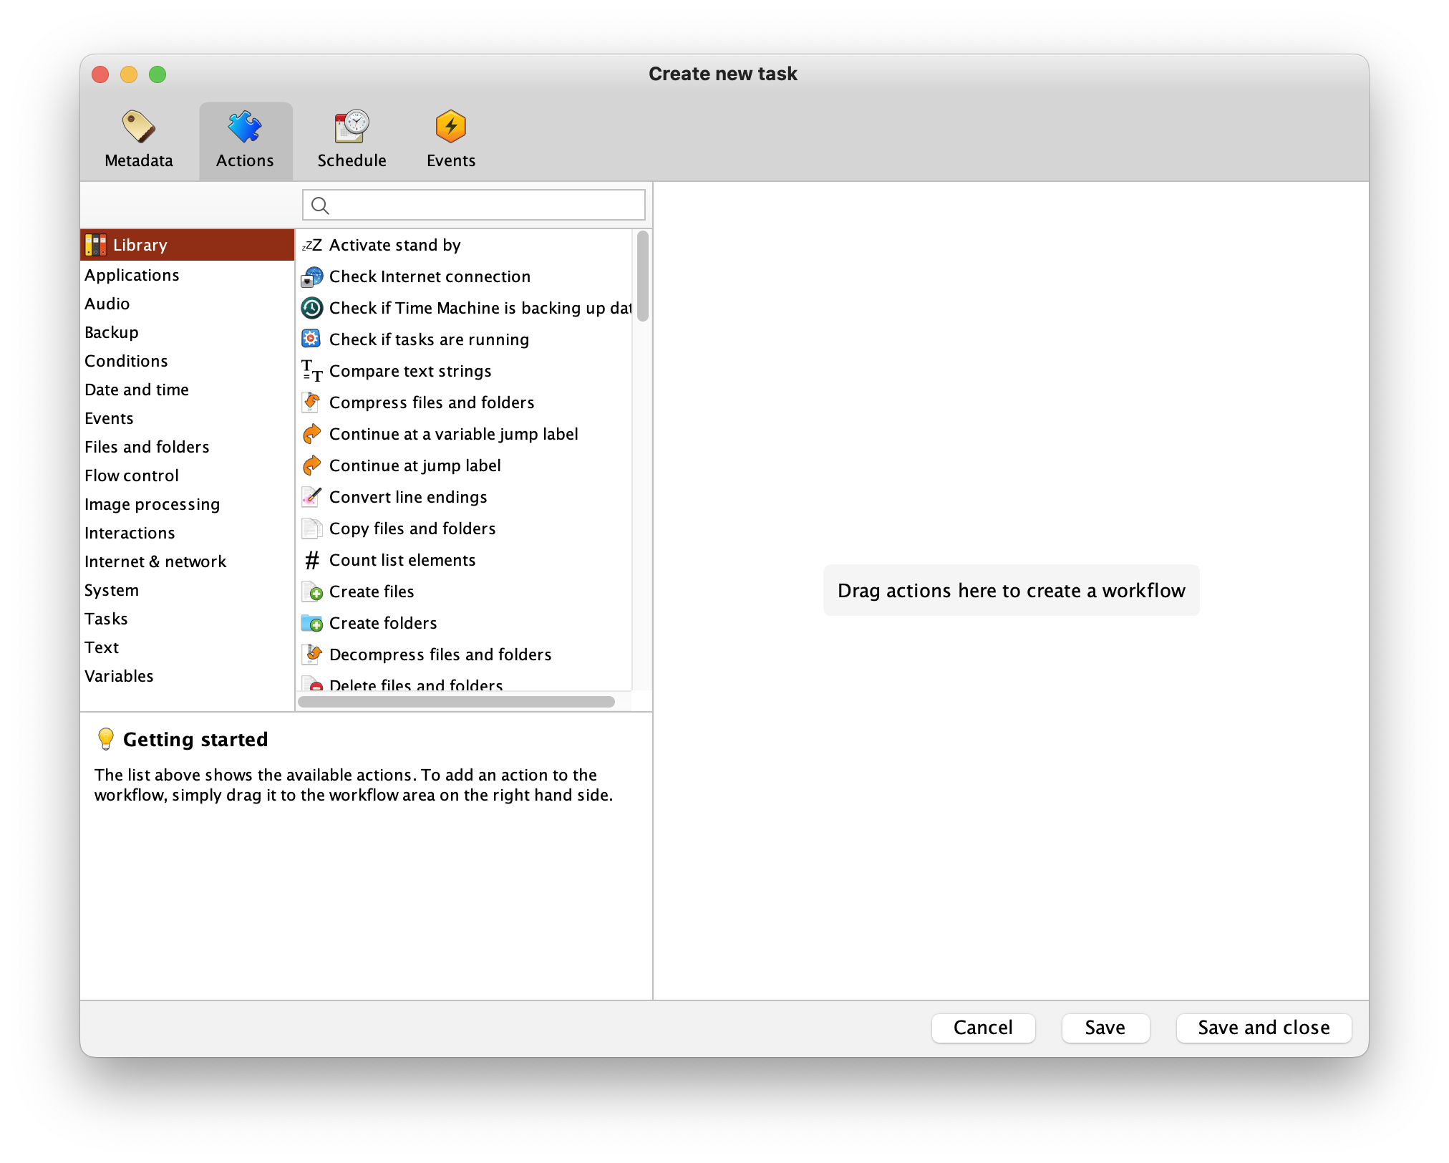The height and width of the screenshot is (1163, 1449).
Task: Click the Activate stand by zZ icon
Action: (x=311, y=246)
